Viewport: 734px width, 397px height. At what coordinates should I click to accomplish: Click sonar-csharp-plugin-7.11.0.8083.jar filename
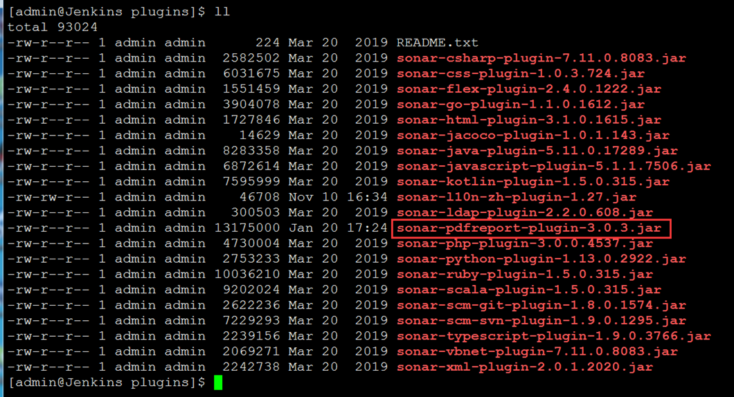541,58
